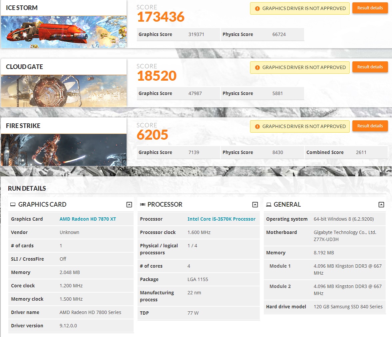The height and width of the screenshot is (337, 392).
Task: Click Cloud Gate physics score 5881
Action: pyautogui.click(x=277, y=94)
